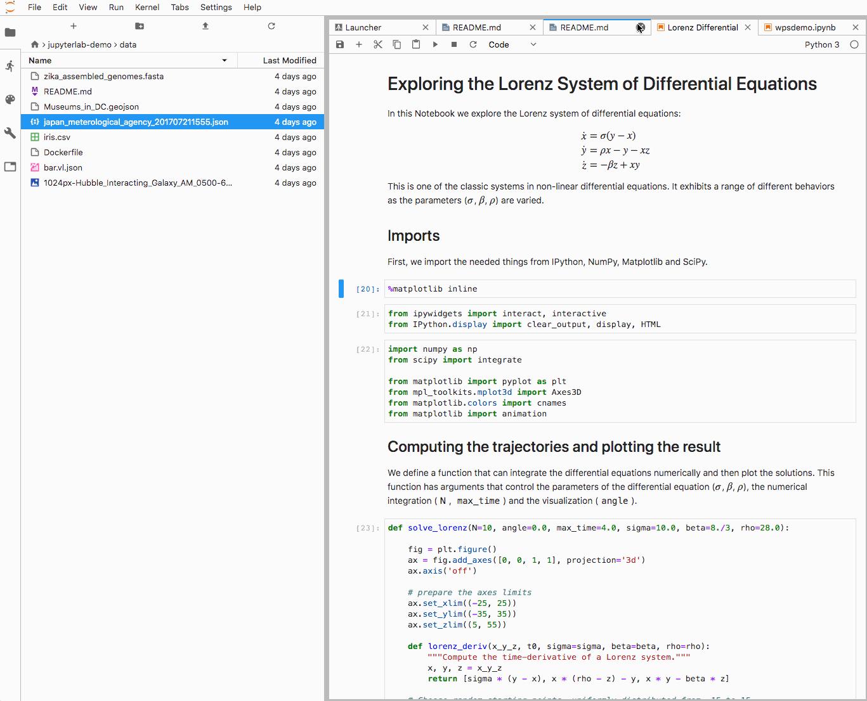
Task: Open the cell type Code dropdown
Action: coord(512,44)
